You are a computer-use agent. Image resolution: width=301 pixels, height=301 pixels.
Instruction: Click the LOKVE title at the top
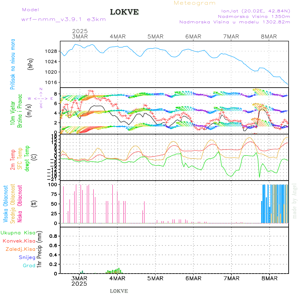point(124,12)
